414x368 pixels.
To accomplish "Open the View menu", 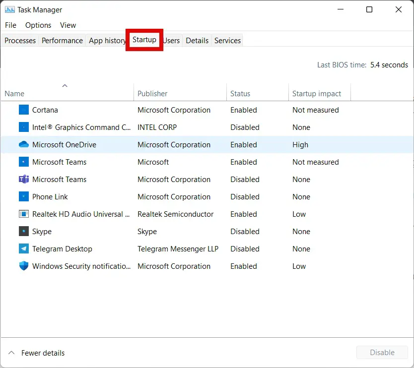I will pos(68,25).
